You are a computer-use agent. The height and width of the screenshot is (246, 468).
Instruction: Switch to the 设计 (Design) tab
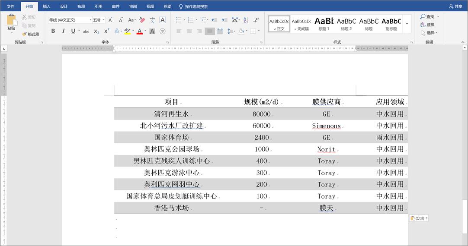pos(64,6)
